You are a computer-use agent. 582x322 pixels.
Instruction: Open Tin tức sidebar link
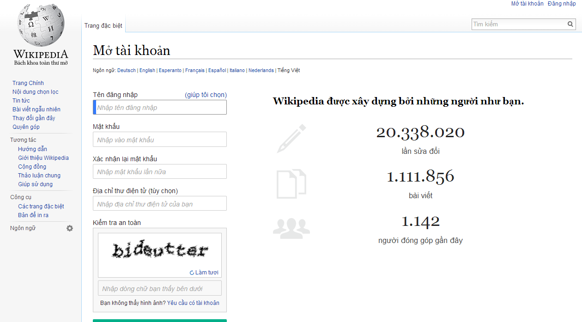coord(21,101)
